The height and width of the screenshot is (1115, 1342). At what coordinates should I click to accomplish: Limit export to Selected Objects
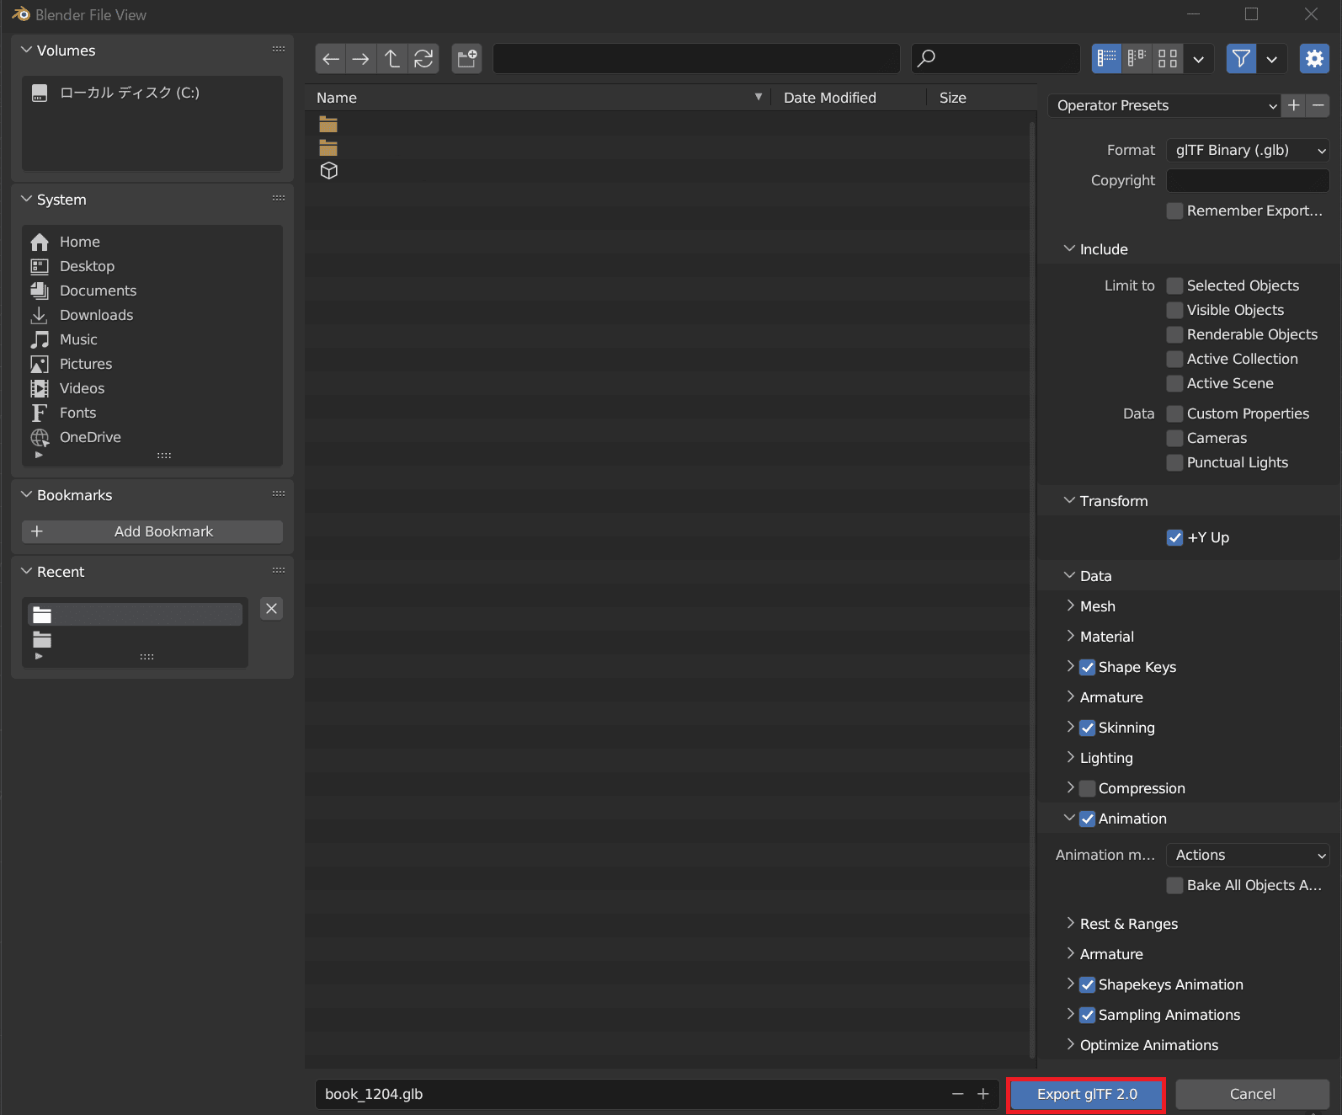(1174, 285)
